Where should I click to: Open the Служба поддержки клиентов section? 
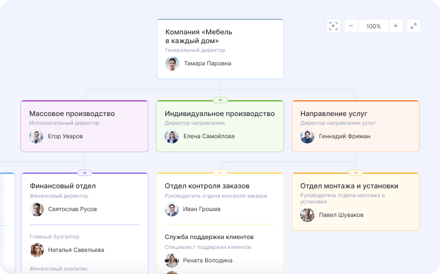209,237
